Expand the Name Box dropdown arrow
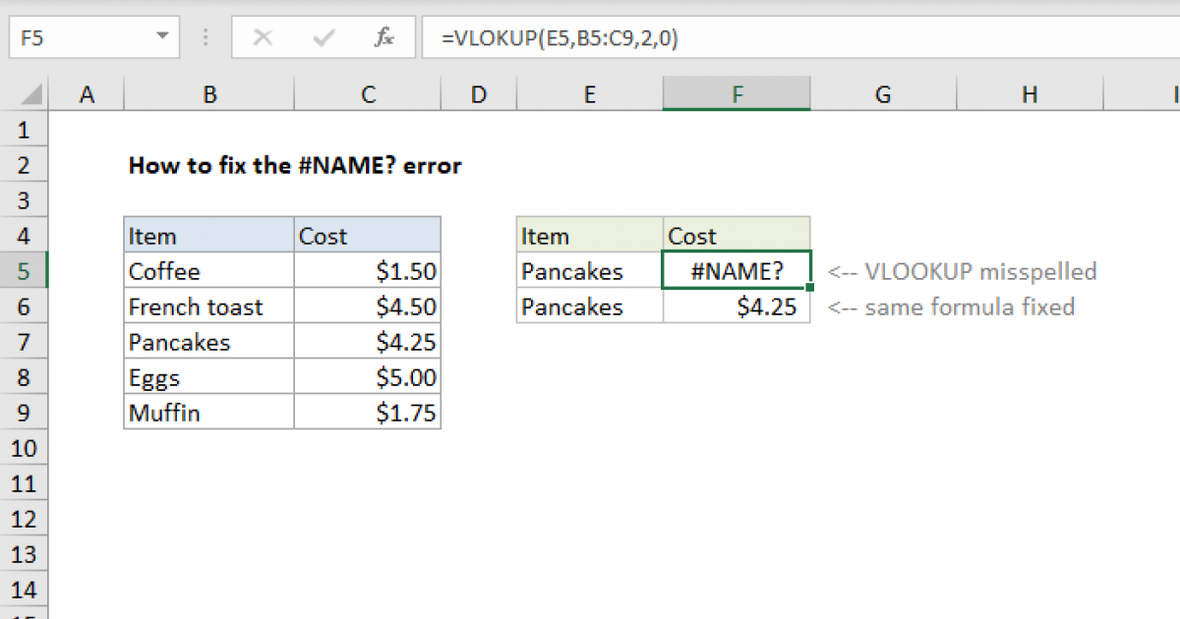The image size is (1180, 619). point(162,38)
